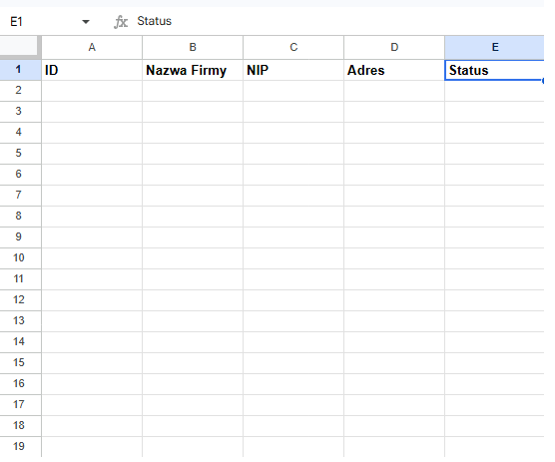
Task: Select row 14 header
Action: pyautogui.click(x=20, y=341)
